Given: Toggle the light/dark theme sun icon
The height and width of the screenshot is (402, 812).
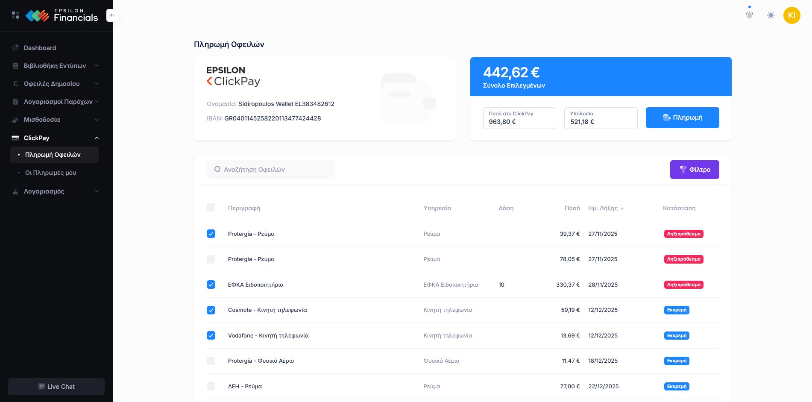Looking at the screenshot, I should pos(771,15).
